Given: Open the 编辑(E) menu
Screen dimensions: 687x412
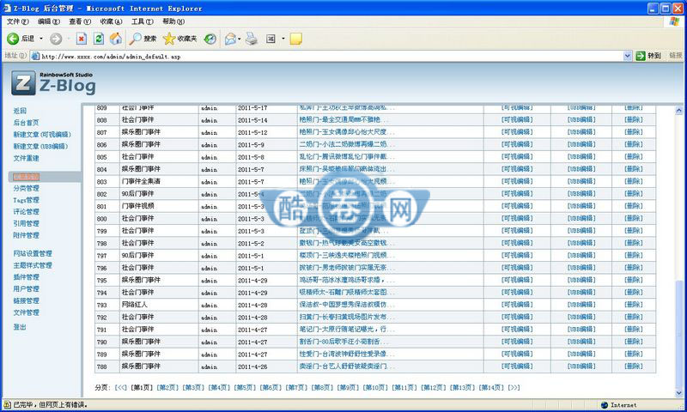Looking at the screenshot, I should [49, 21].
